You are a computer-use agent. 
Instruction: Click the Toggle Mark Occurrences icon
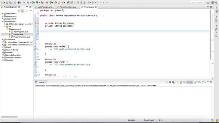pos(72,2)
